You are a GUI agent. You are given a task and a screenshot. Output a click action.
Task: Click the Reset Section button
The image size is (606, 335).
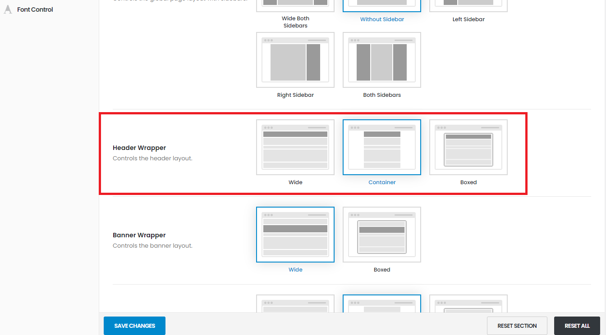point(517,326)
